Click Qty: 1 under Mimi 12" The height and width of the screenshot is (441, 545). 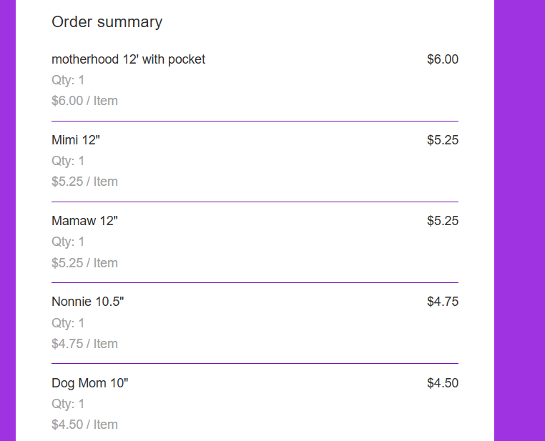pos(68,161)
